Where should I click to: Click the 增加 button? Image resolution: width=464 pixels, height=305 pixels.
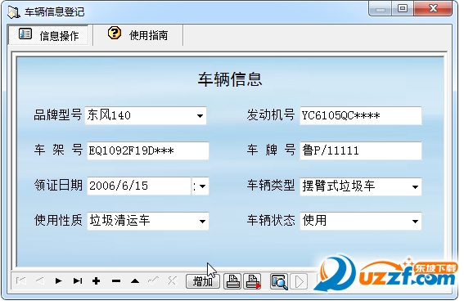pos(203,281)
